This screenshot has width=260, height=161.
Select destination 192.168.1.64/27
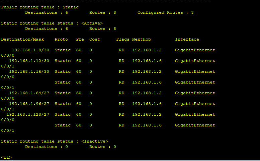click(x=29, y=93)
